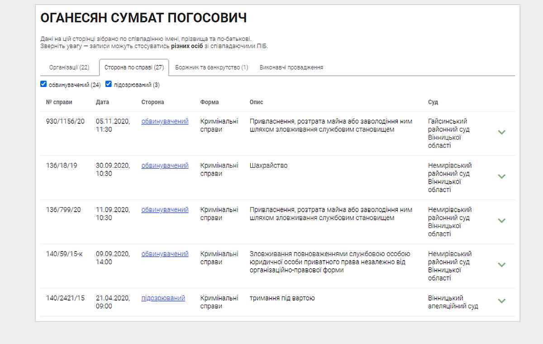Expand details for case 136/18/19

pos(501,176)
